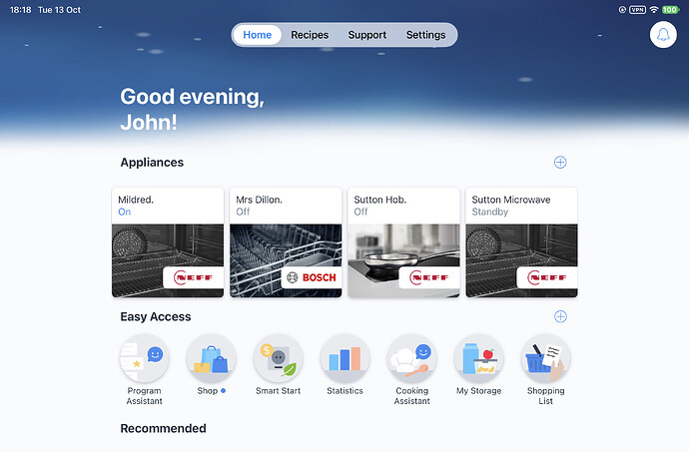Open the Mildred oven appliance card
The image size is (689, 452).
(168, 242)
